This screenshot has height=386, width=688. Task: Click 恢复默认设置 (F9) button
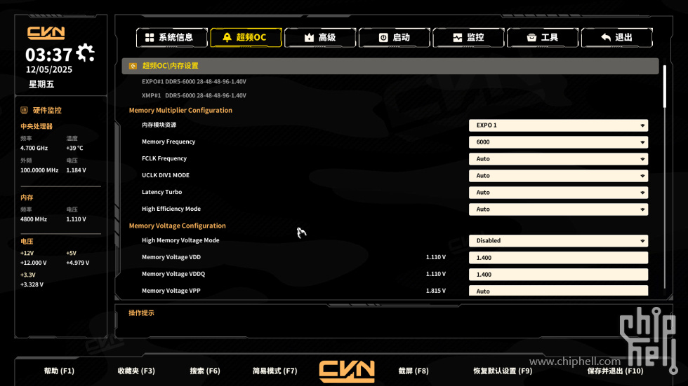[503, 371]
